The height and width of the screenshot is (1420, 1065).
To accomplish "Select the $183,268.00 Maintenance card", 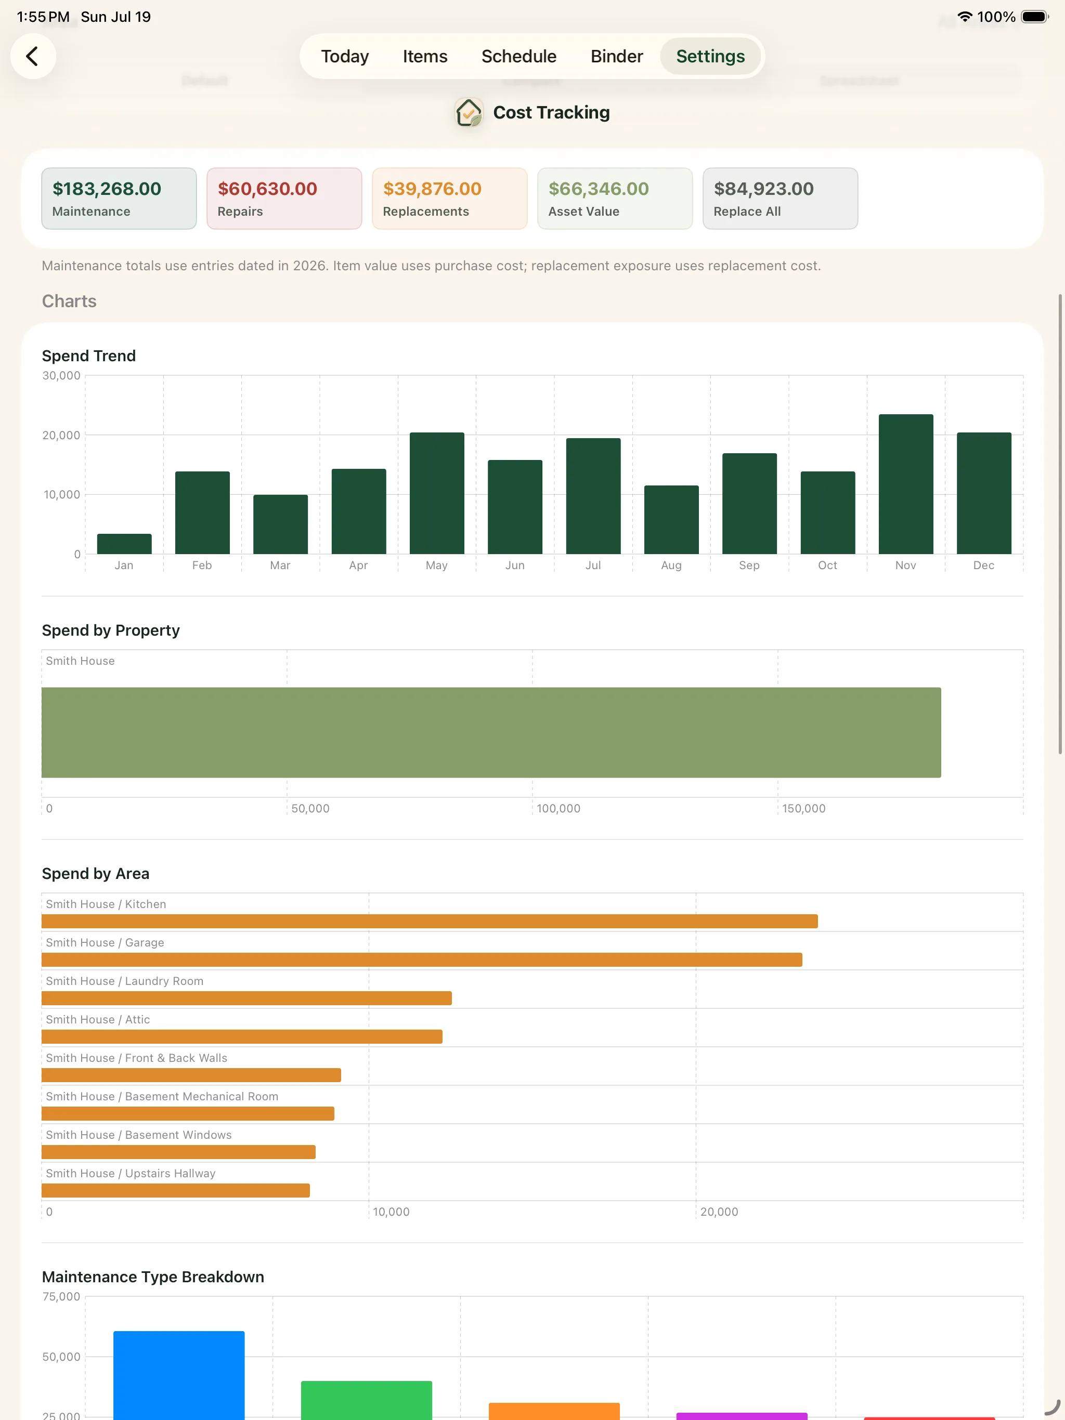I will point(119,199).
